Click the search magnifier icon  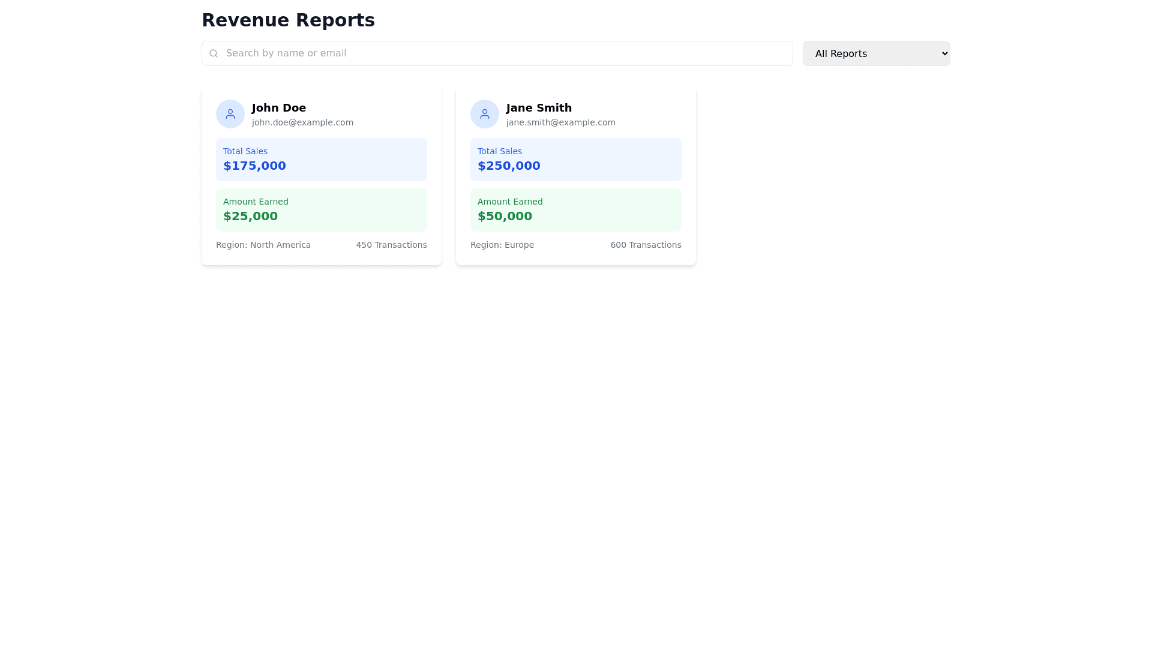pos(214,53)
